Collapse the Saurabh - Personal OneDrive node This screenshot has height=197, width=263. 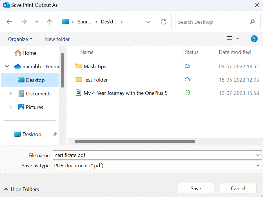click(x=7, y=66)
